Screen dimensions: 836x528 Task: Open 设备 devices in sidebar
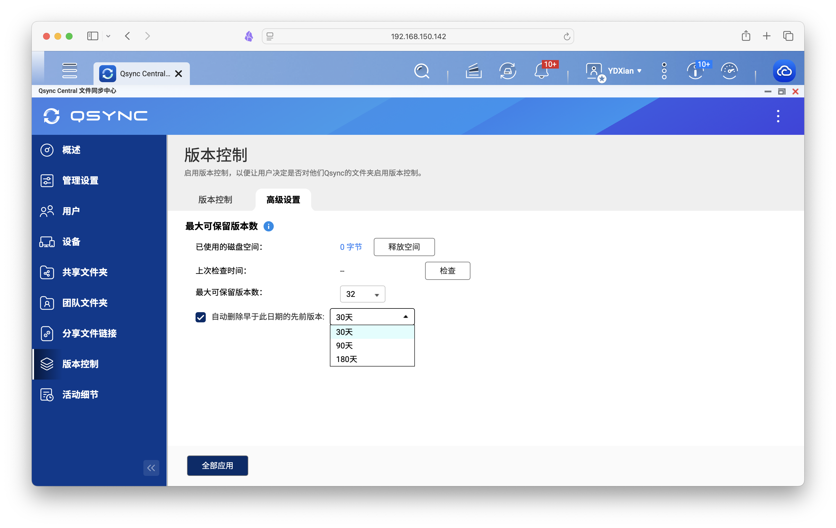100,241
